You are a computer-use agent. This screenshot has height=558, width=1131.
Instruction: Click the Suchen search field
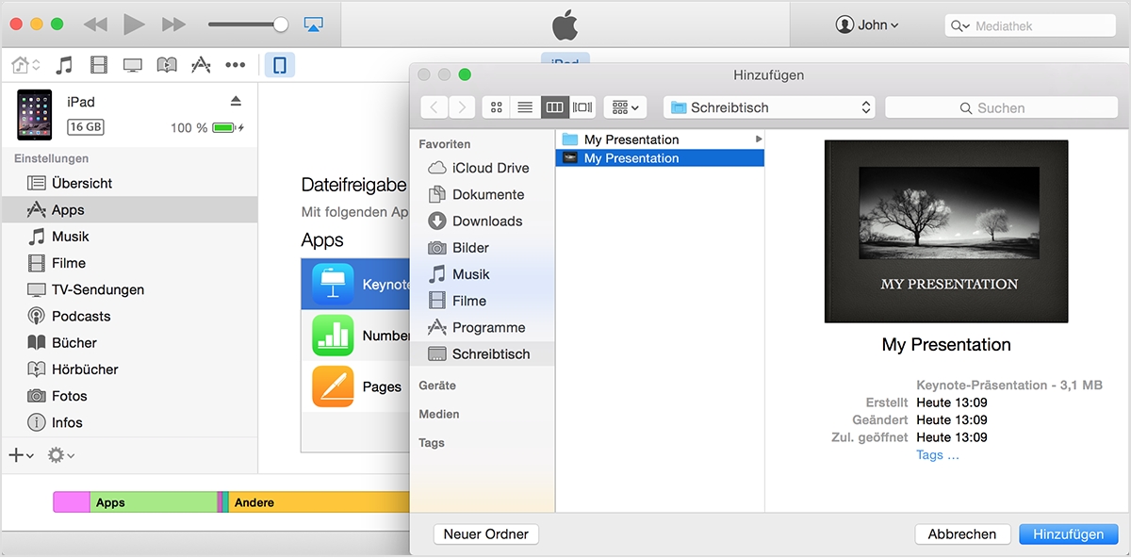[1001, 107]
